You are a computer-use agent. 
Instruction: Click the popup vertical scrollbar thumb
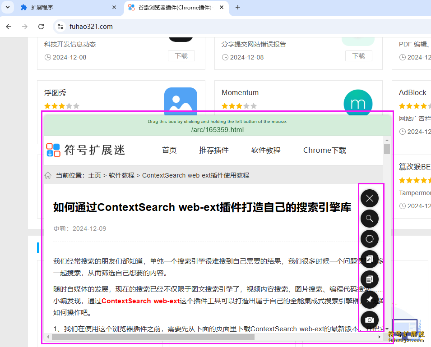tap(387, 149)
